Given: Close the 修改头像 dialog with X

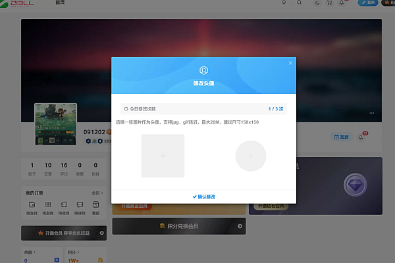Looking at the screenshot, I should click(x=290, y=63).
